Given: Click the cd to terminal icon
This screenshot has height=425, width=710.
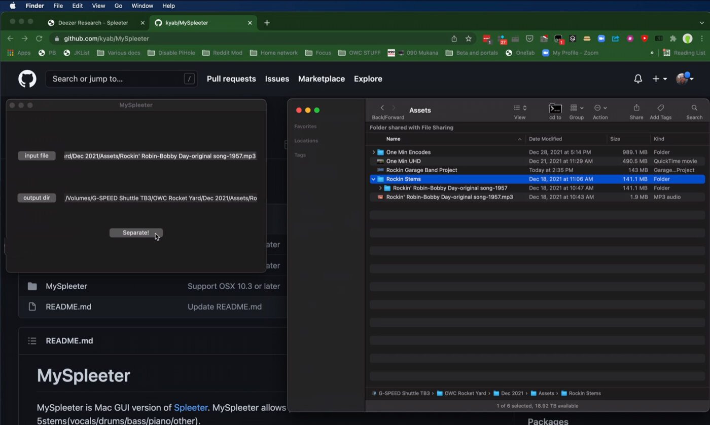Looking at the screenshot, I should (x=555, y=108).
